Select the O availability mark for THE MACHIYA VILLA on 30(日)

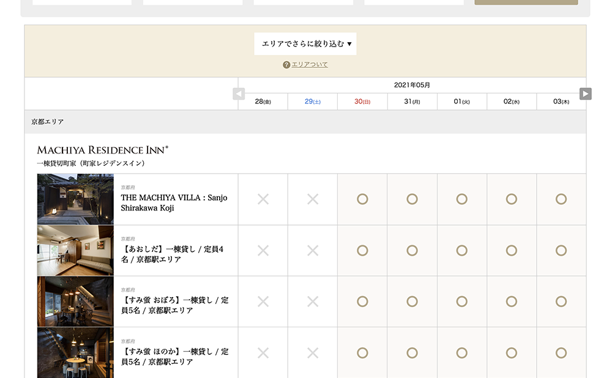pyautogui.click(x=362, y=199)
